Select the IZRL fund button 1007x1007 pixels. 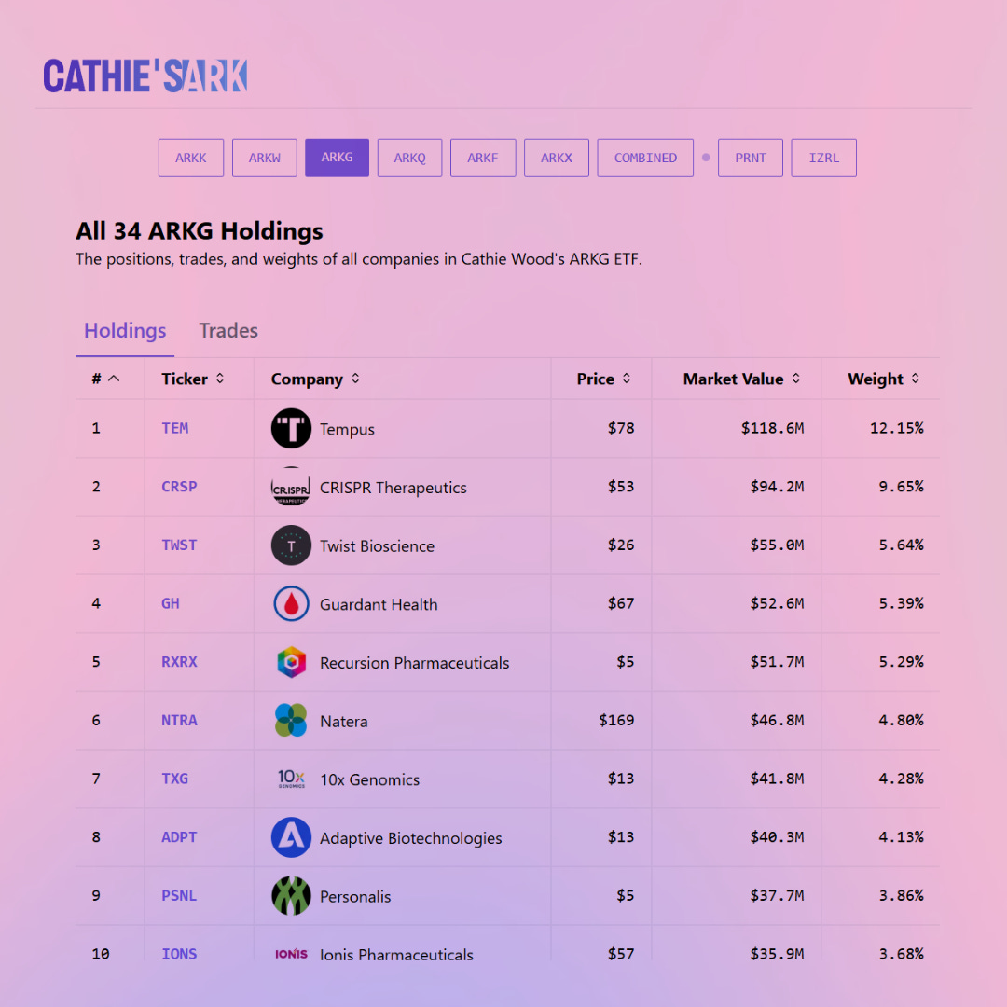point(824,158)
